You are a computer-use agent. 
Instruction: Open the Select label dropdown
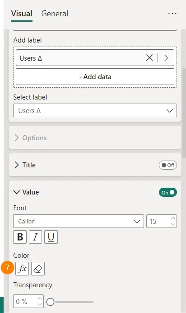coord(95,110)
